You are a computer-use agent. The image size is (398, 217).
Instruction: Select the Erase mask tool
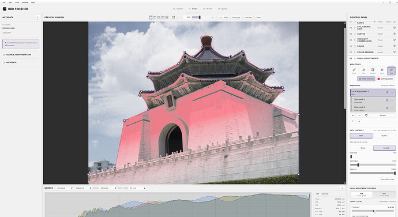point(363,70)
